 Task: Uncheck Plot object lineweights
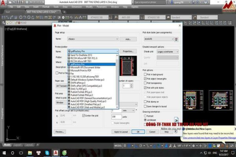tap(145, 79)
